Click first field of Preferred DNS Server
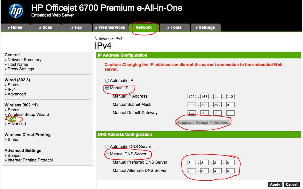 pos(192,163)
